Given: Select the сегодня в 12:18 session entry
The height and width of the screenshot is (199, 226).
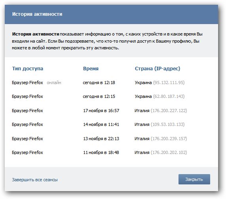Looking at the screenshot, I should click(x=99, y=83).
